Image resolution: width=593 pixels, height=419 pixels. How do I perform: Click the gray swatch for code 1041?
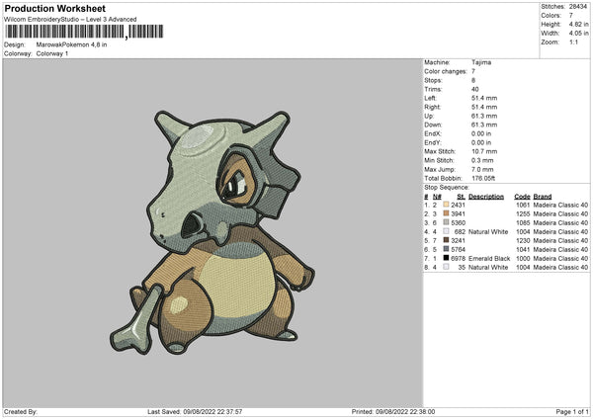click(446, 249)
